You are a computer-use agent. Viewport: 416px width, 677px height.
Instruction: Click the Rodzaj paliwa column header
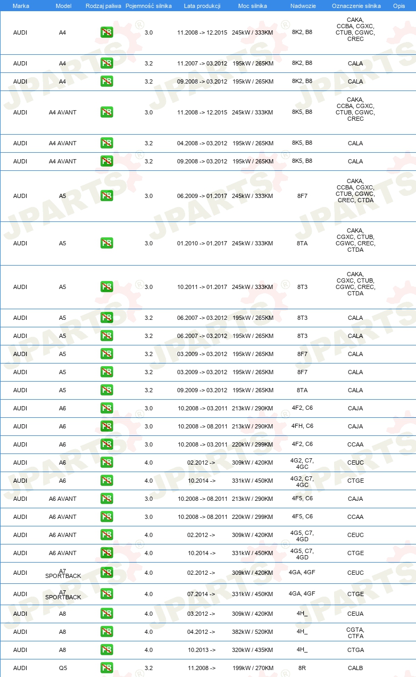(x=103, y=5)
